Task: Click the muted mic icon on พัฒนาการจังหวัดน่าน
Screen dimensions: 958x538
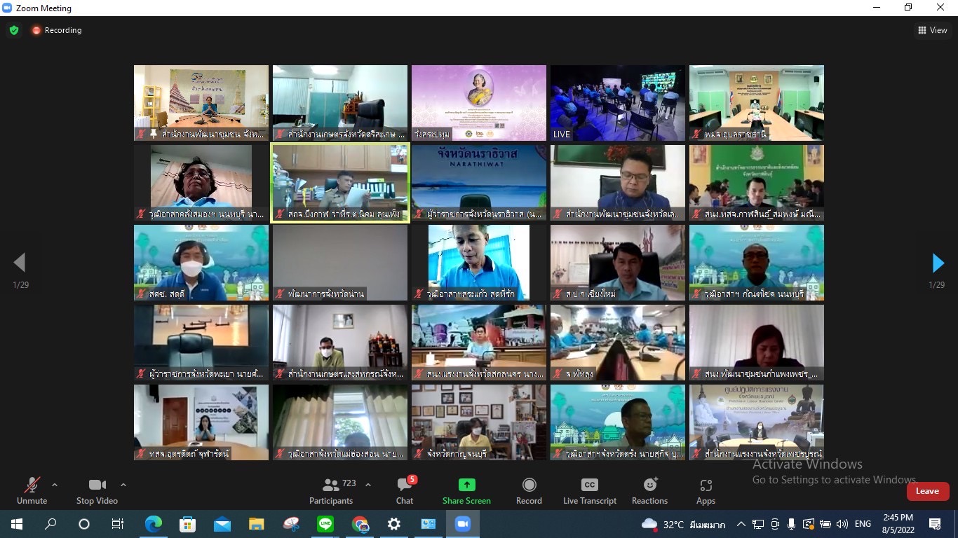Action: 280,294
